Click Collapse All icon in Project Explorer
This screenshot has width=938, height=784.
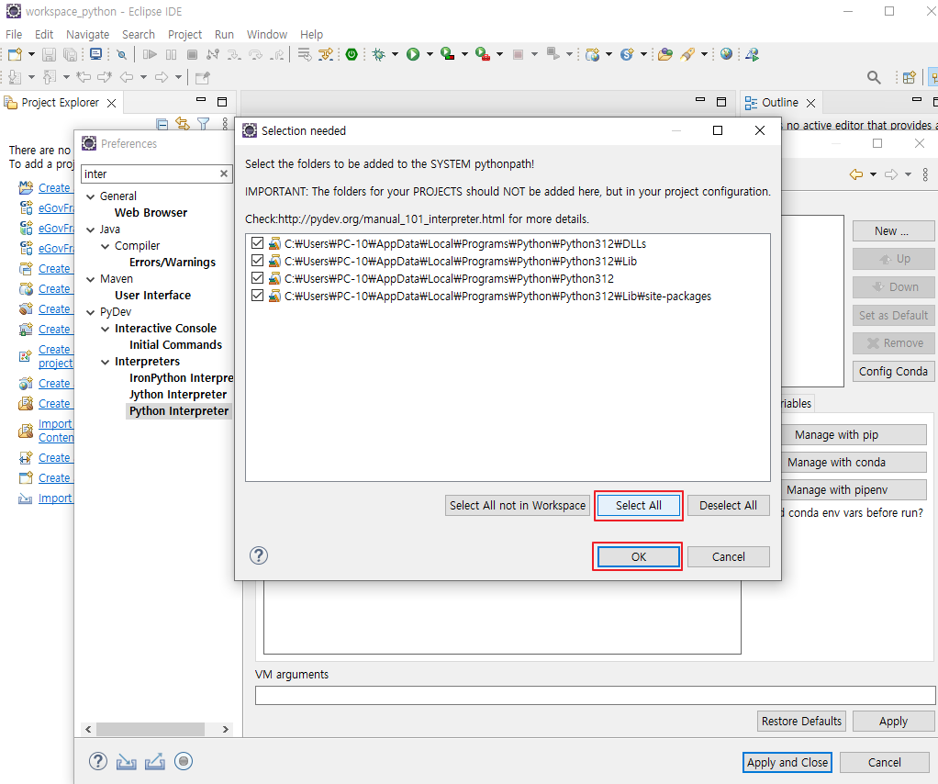coord(162,124)
